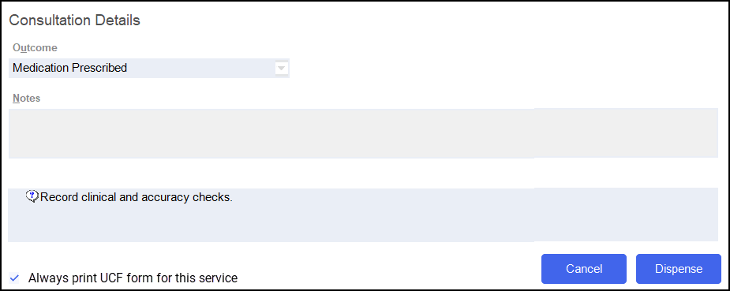Click the tick mark beside Always print UCF
Viewport: 730px width, 291px height.
pos(14,278)
